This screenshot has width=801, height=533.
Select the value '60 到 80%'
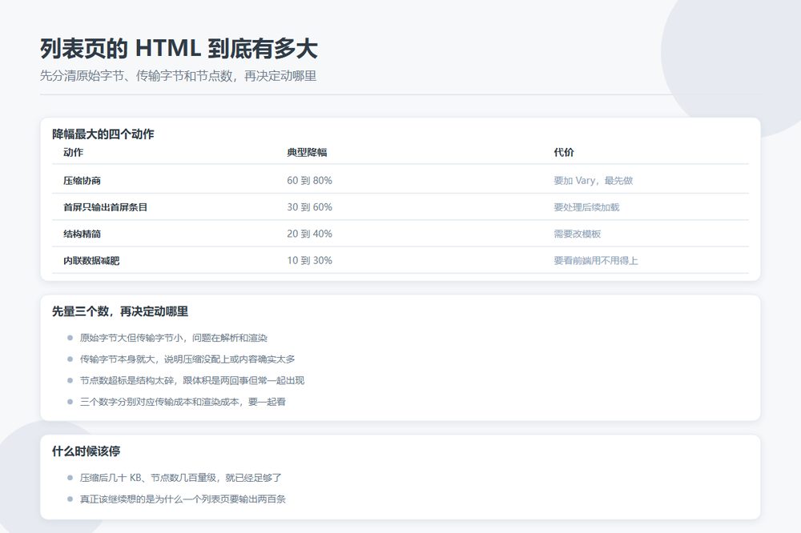pyautogui.click(x=309, y=180)
